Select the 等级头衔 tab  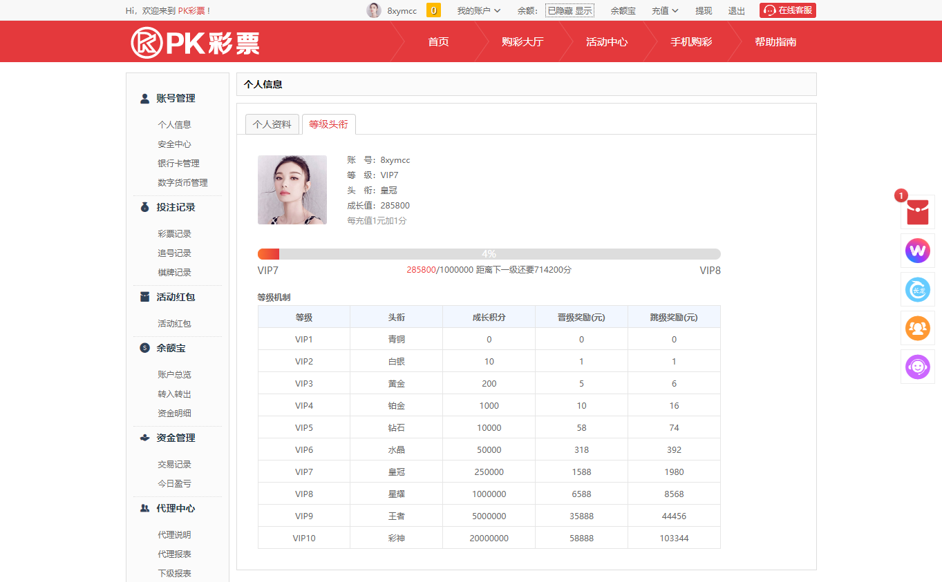(328, 124)
